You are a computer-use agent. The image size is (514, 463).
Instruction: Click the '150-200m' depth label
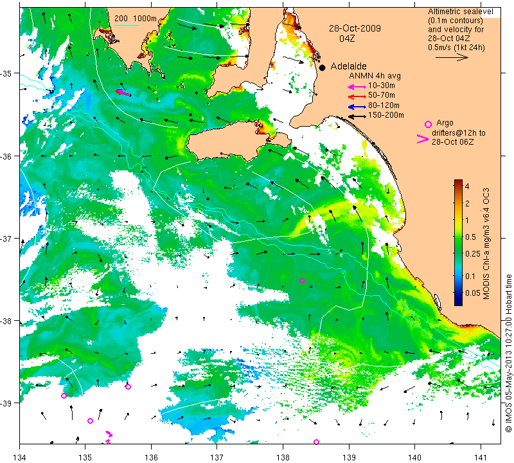pos(386,115)
